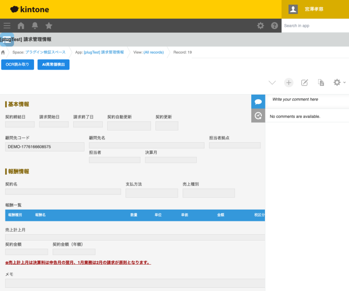Show the record history tab
The height and width of the screenshot is (291, 349).
(x=258, y=115)
